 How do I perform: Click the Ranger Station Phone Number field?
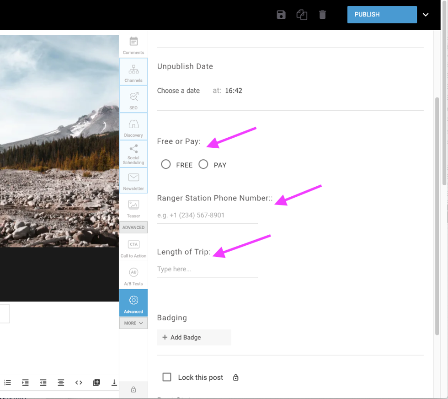tap(208, 216)
